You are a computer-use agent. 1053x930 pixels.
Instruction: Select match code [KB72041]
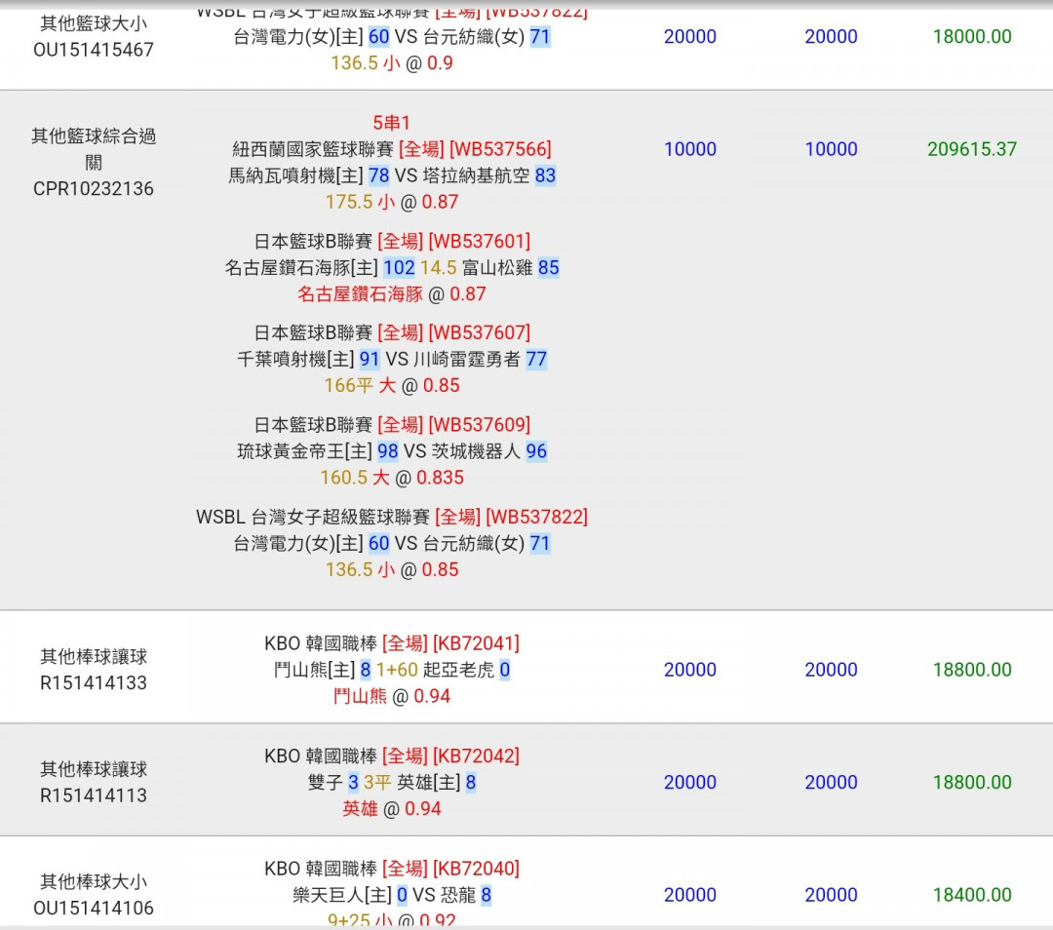click(x=476, y=643)
